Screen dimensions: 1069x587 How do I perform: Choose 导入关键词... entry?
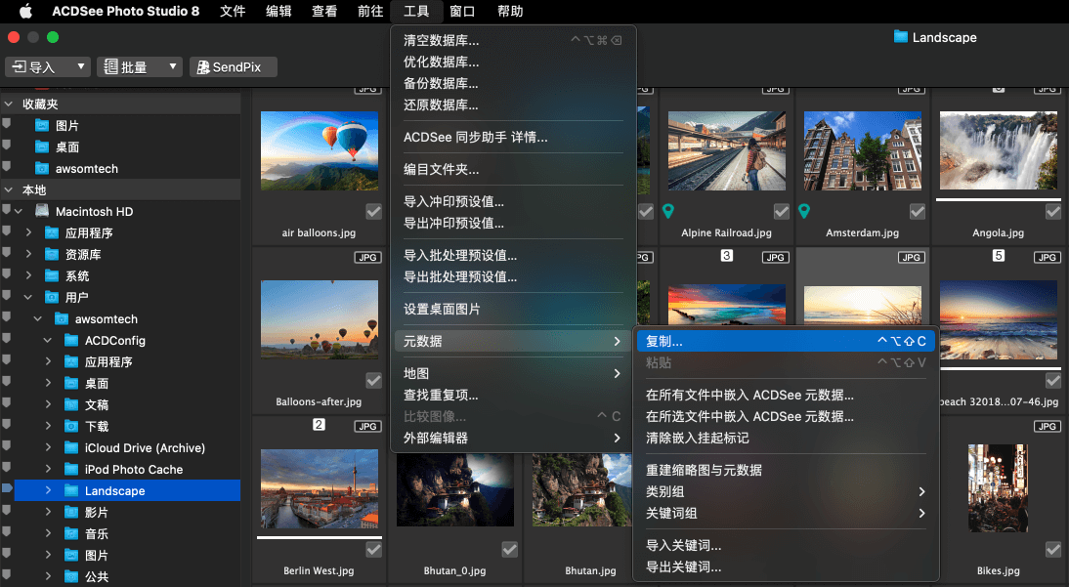[x=786, y=545]
